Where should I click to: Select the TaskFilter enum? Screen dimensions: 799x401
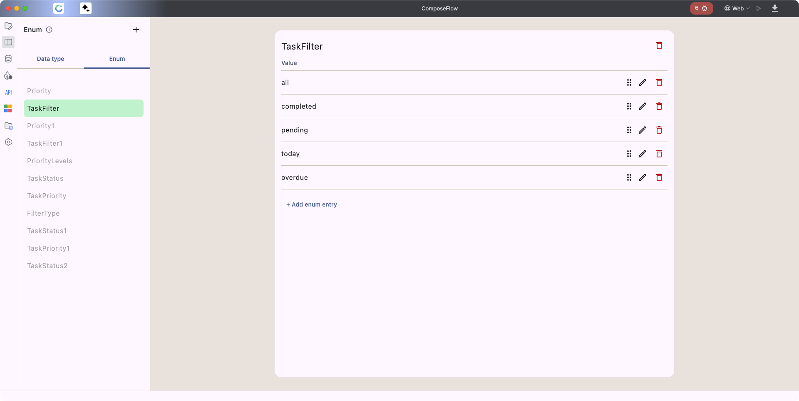coord(84,108)
